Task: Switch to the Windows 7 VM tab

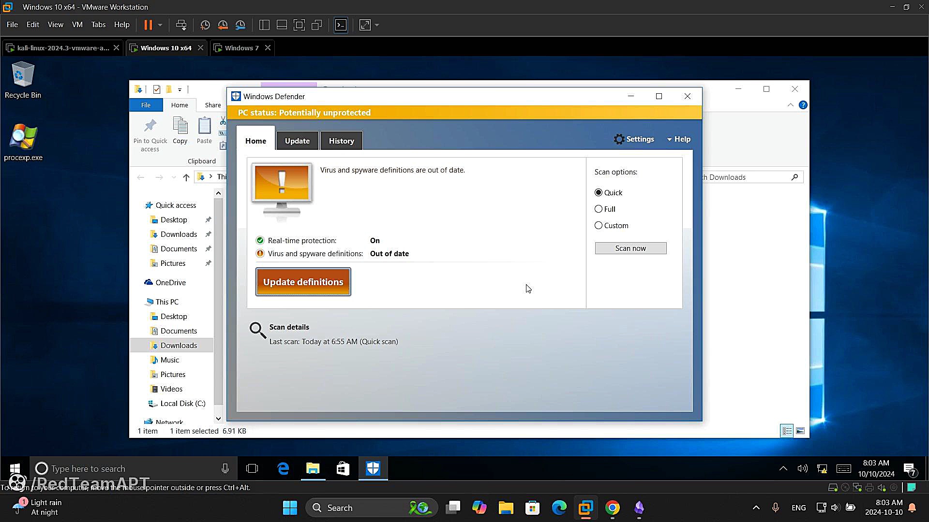Action: click(241, 48)
